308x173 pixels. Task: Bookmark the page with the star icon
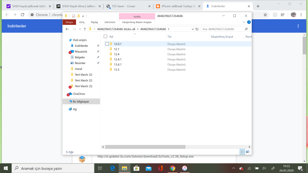pyautogui.click(x=265, y=15)
